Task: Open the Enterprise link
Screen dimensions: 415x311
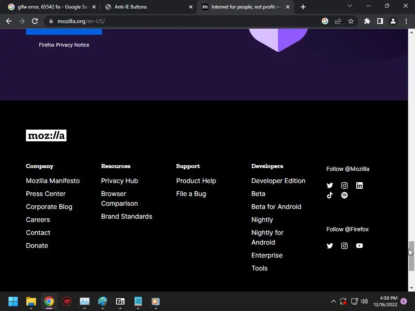Action: click(x=267, y=255)
